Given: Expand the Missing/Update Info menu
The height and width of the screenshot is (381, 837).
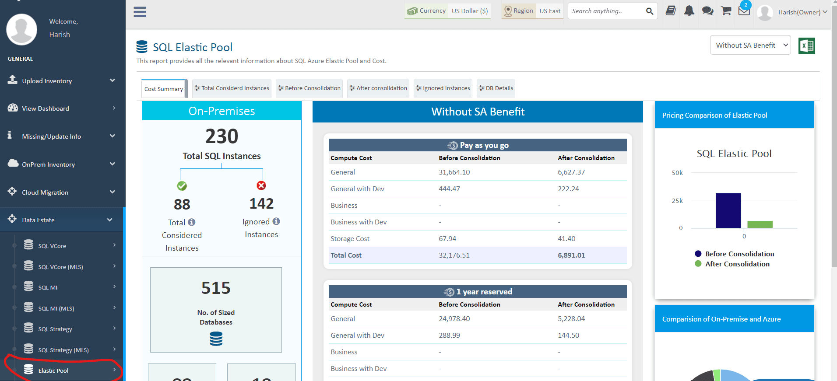Looking at the screenshot, I should pos(63,136).
